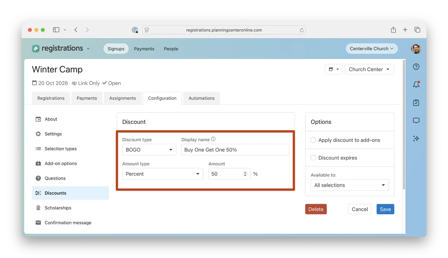
Task: Open Confirmation message in the sidebar
Action: tap(71, 223)
